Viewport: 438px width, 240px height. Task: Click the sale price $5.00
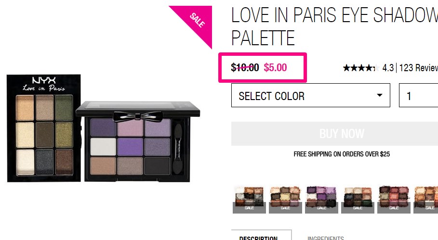275,67
